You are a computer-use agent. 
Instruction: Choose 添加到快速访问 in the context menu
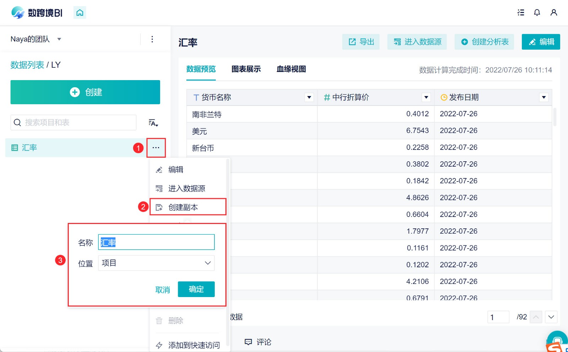pyautogui.click(x=188, y=345)
